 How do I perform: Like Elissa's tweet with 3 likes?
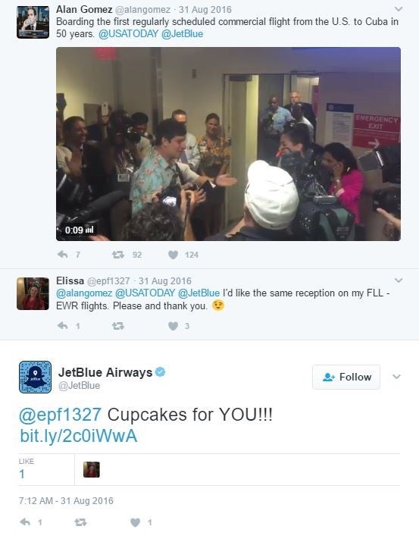(x=173, y=326)
